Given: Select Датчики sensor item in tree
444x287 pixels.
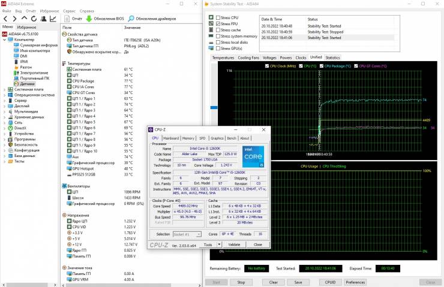Looking at the screenshot, I should (x=25, y=84).
